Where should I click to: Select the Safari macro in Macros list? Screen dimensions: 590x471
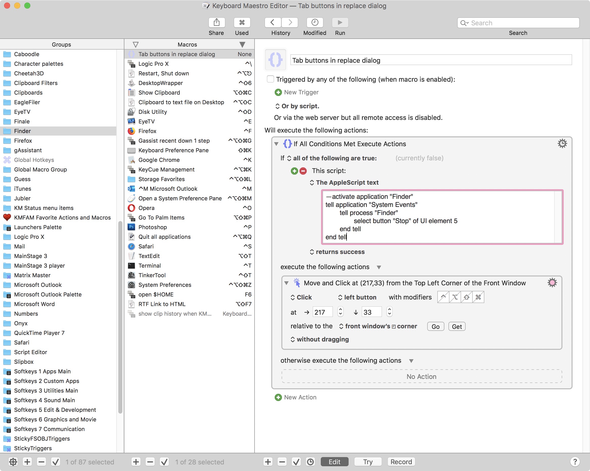146,246
